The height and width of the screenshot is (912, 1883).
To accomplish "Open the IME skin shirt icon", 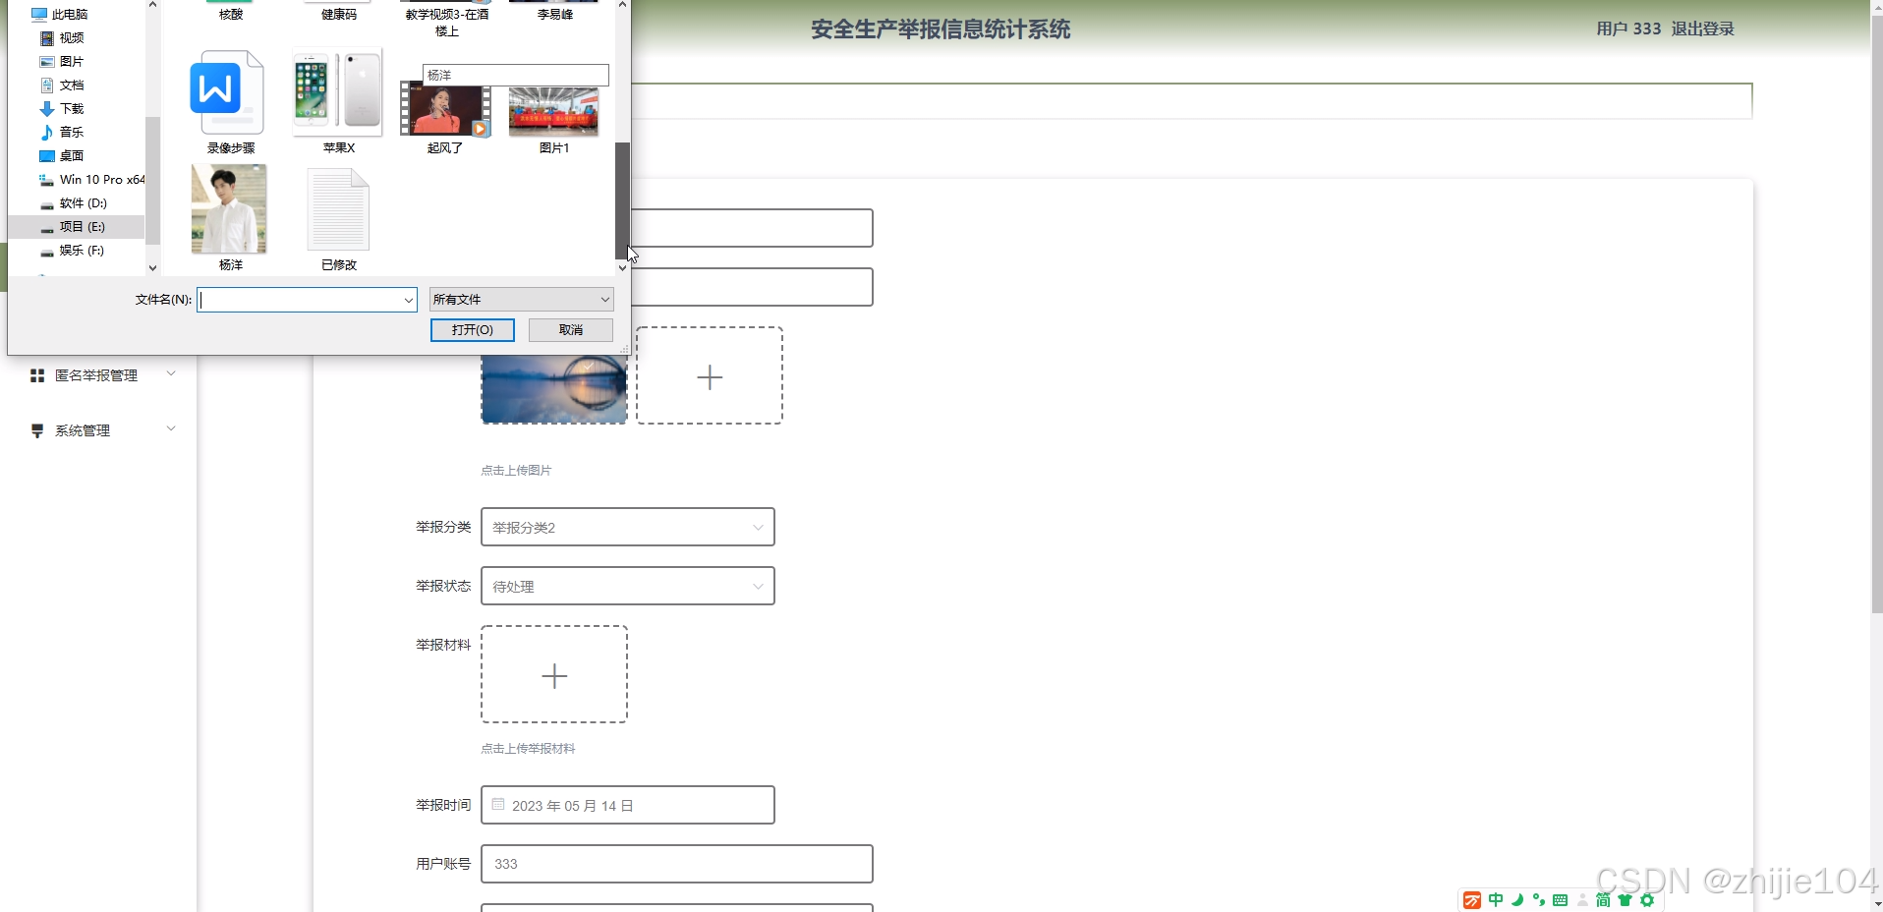I will click(x=1626, y=900).
